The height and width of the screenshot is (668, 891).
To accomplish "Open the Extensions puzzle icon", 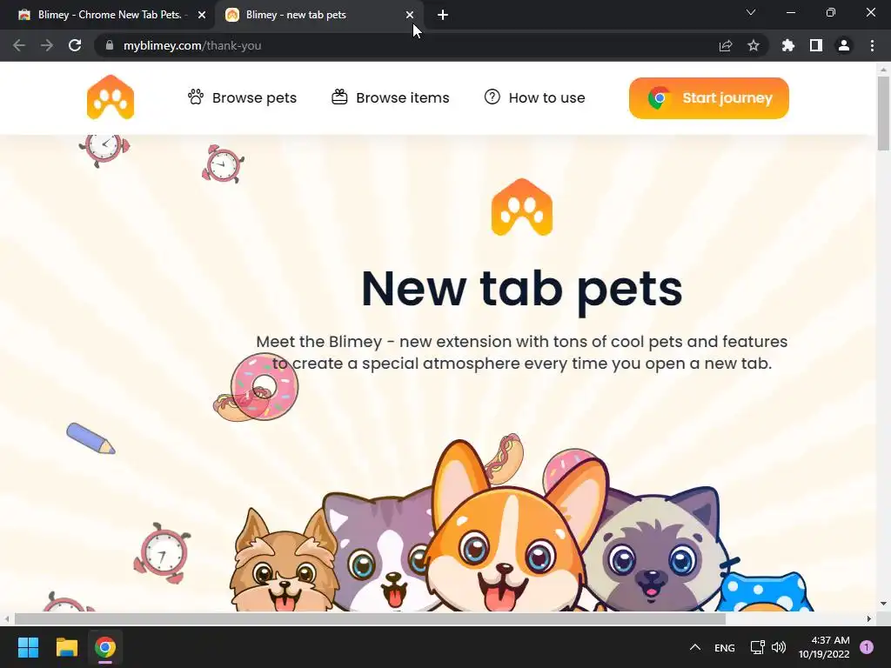I will click(788, 45).
